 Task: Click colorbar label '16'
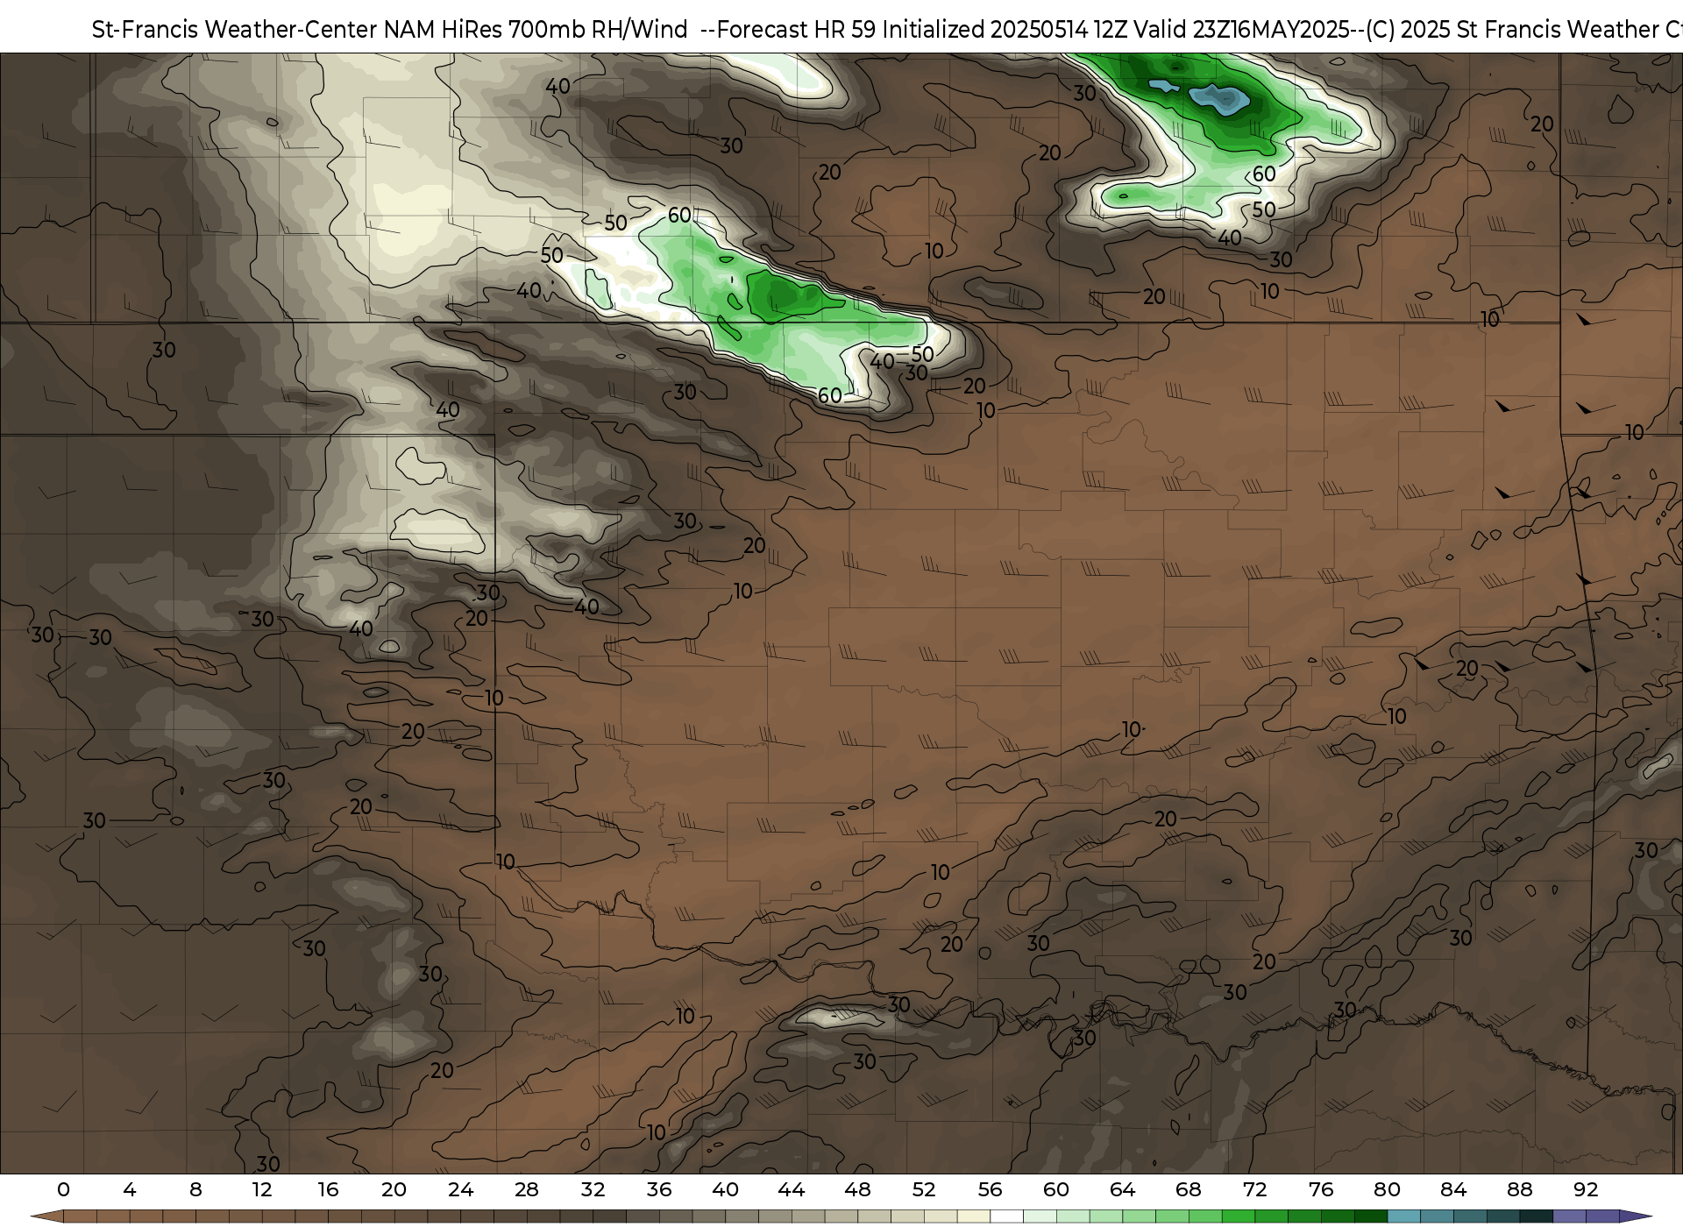[x=328, y=1190]
